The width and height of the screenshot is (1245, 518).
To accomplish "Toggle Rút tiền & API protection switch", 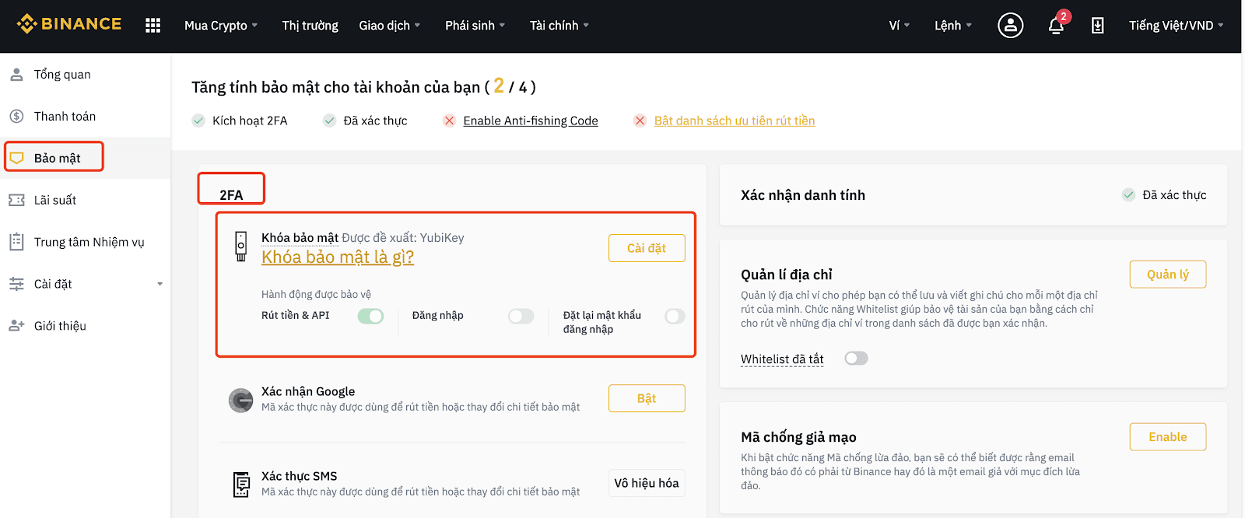I will [370, 316].
